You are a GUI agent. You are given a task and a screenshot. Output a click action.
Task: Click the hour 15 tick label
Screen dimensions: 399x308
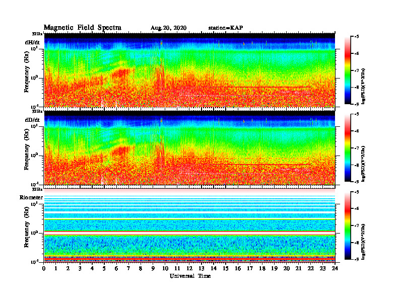click(226, 268)
